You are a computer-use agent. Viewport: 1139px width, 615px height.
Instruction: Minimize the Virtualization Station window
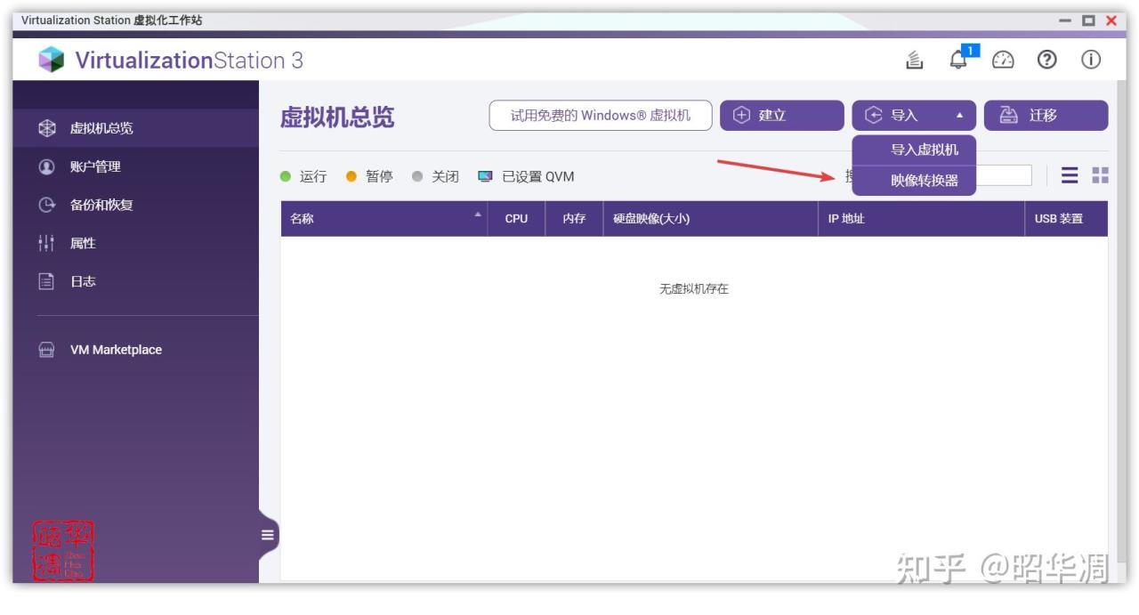pos(1065,20)
